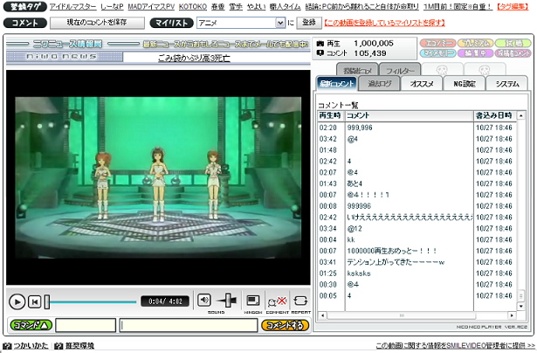Click horizontal scrollbar right arrow
The image size is (537, 353).
coord(512,315)
